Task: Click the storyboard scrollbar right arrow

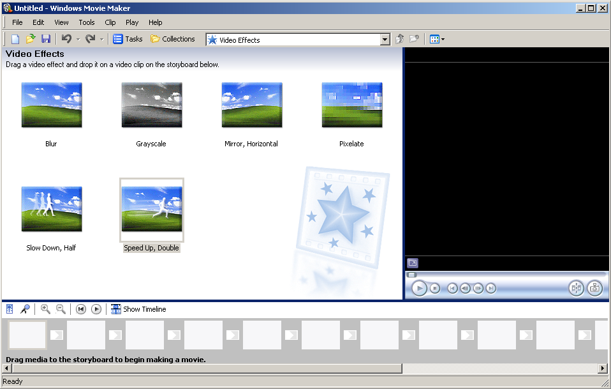Action: pyautogui.click(x=603, y=368)
